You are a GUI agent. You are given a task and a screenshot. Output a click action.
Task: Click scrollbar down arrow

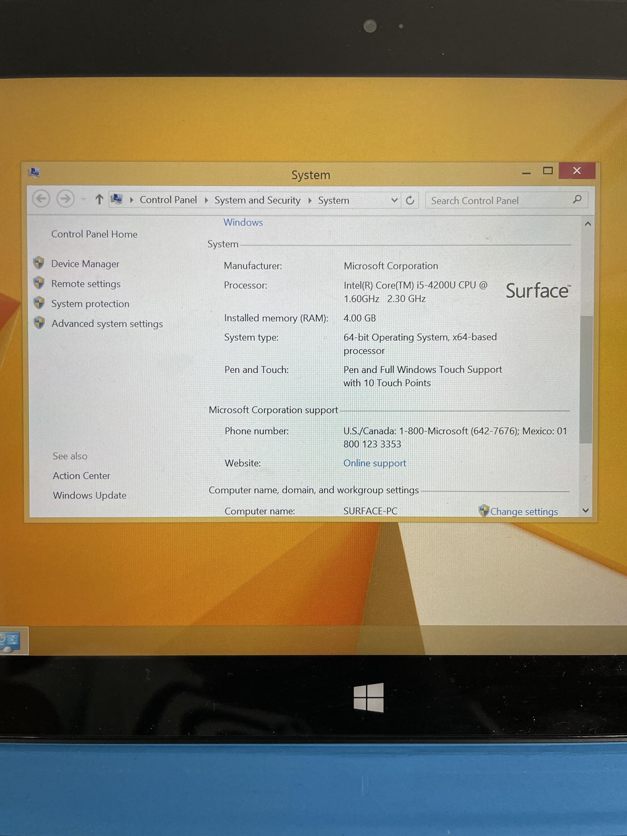click(586, 510)
